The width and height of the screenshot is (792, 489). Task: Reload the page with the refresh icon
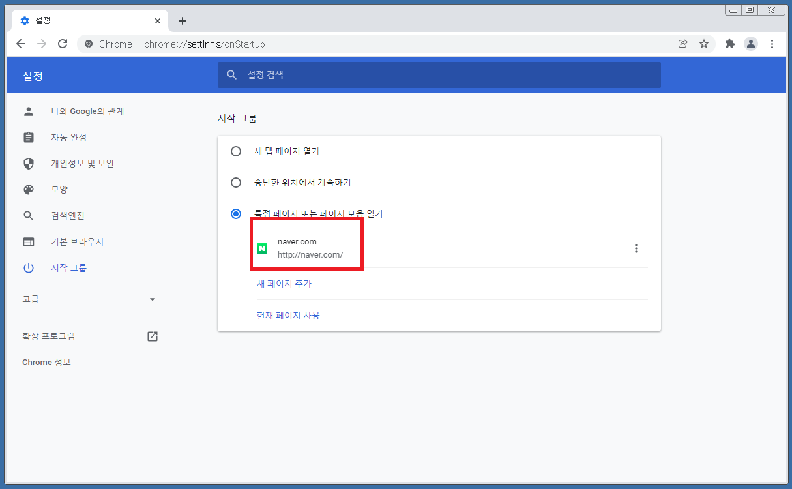[x=63, y=44]
